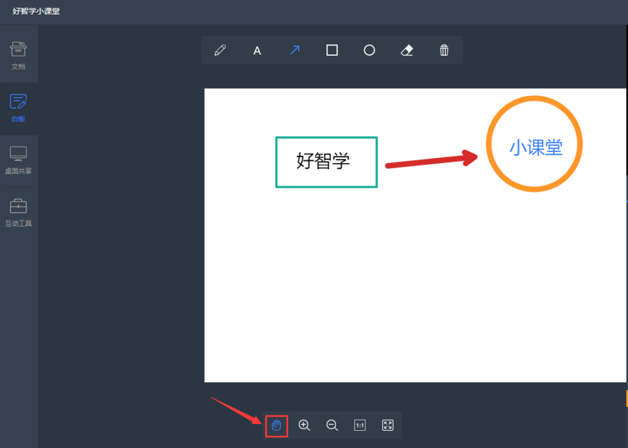The width and height of the screenshot is (628, 448).
Task: Select the blue arrow tool
Action: tap(295, 50)
